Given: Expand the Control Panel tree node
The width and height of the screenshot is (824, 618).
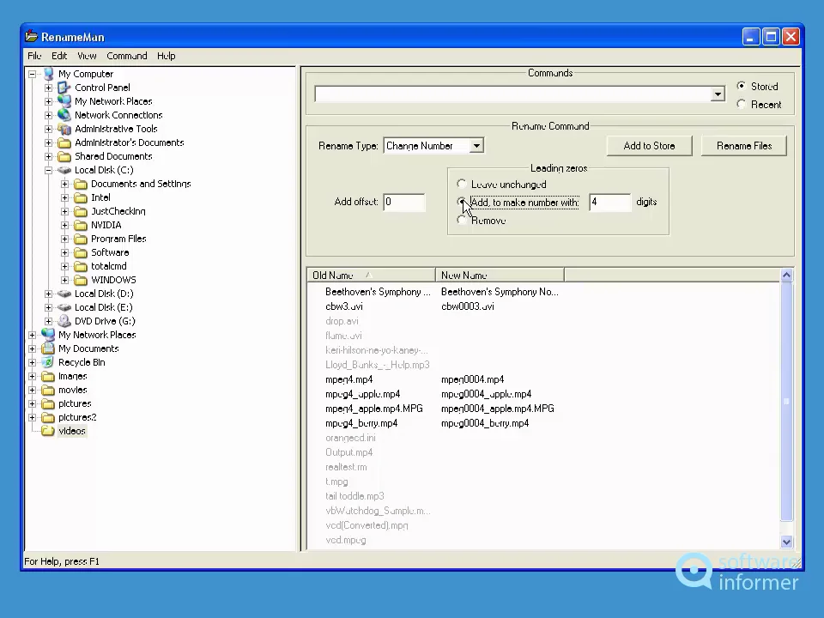Looking at the screenshot, I should tap(48, 88).
